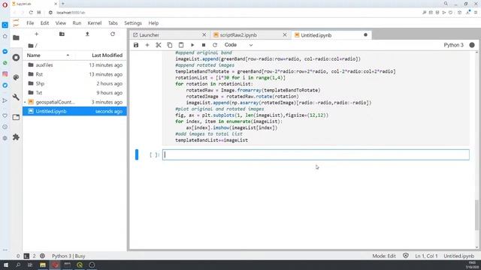Cut selected cells with scissors icon
This screenshot has height=270, width=481.
pyautogui.click(x=159, y=45)
